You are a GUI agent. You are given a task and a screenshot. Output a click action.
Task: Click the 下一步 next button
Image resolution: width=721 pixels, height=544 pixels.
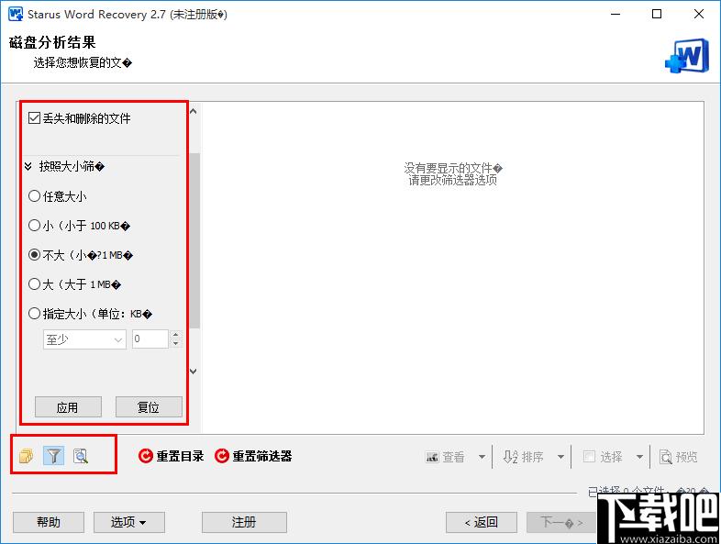(561, 522)
